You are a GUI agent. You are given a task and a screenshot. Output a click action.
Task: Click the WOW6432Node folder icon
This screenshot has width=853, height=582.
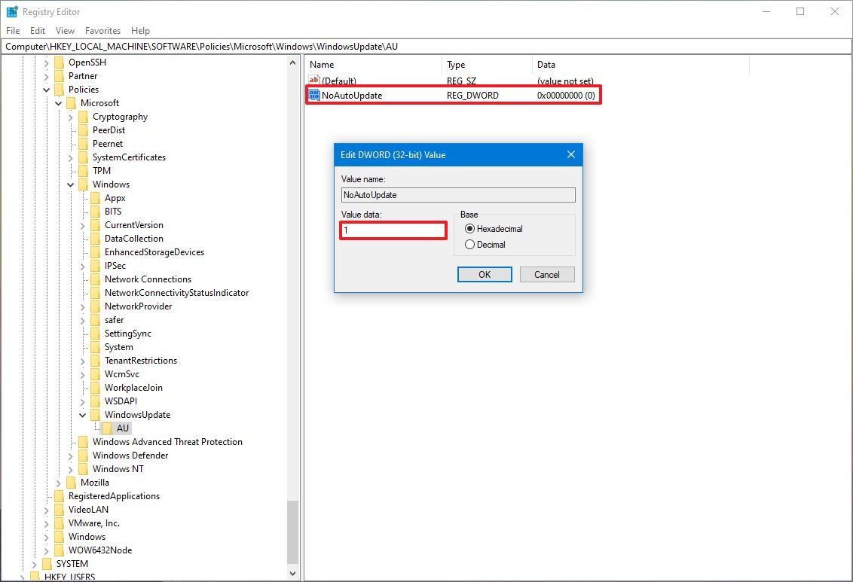click(60, 550)
